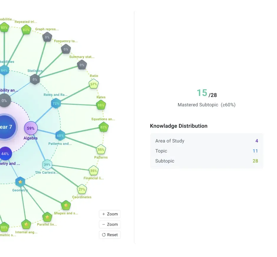The width and height of the screenshot is (277, 257).
Task: Click the plus Zoom button
Action: pos(110,214)
